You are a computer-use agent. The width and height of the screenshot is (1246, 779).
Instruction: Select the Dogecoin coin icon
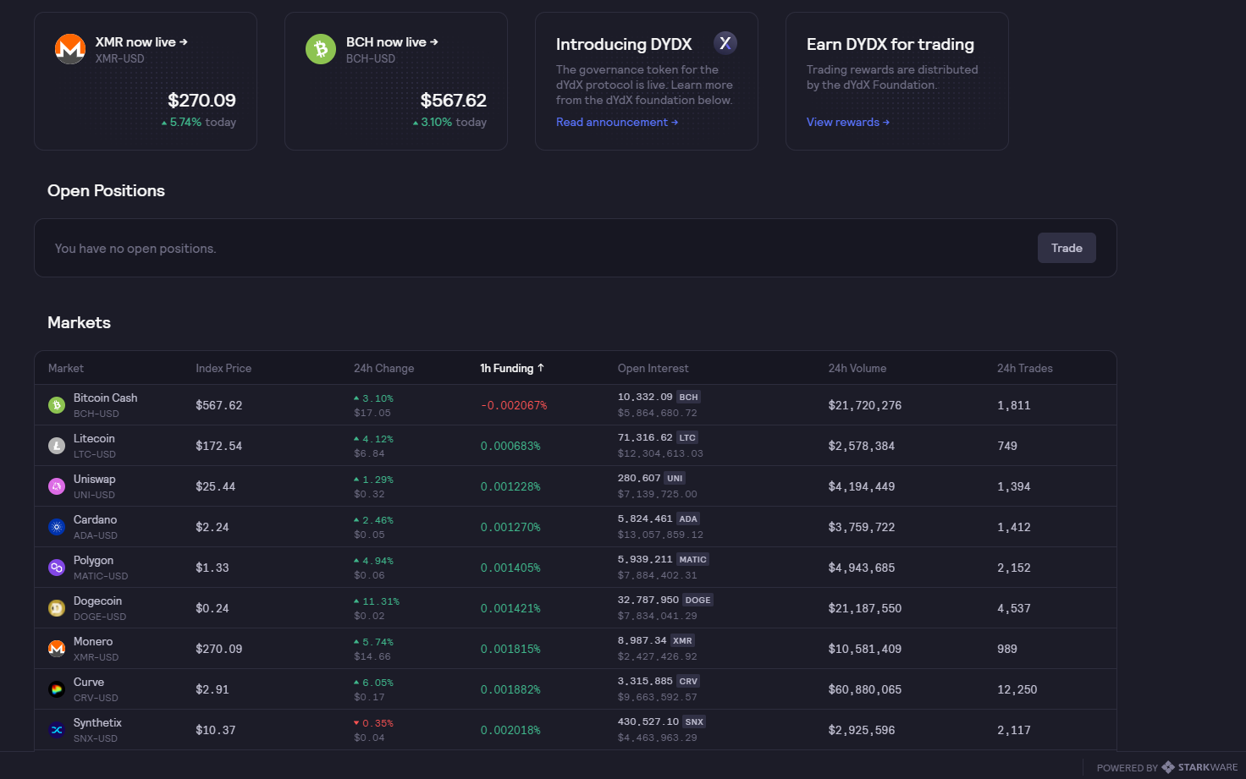[x=57, y=608]
